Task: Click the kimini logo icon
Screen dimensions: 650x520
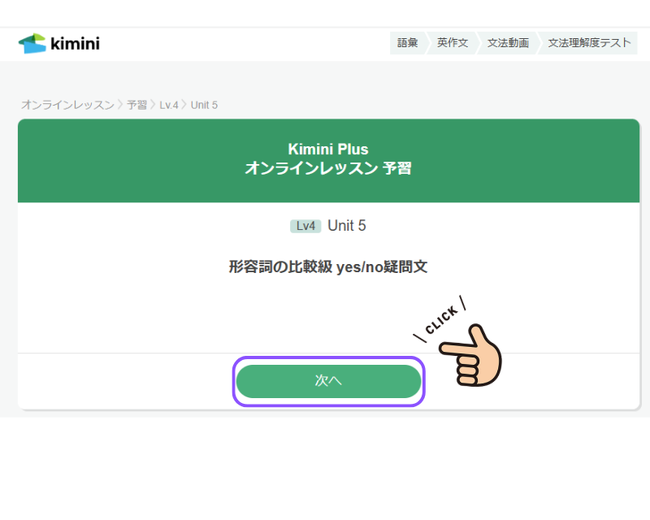Action: coord(32,44)
